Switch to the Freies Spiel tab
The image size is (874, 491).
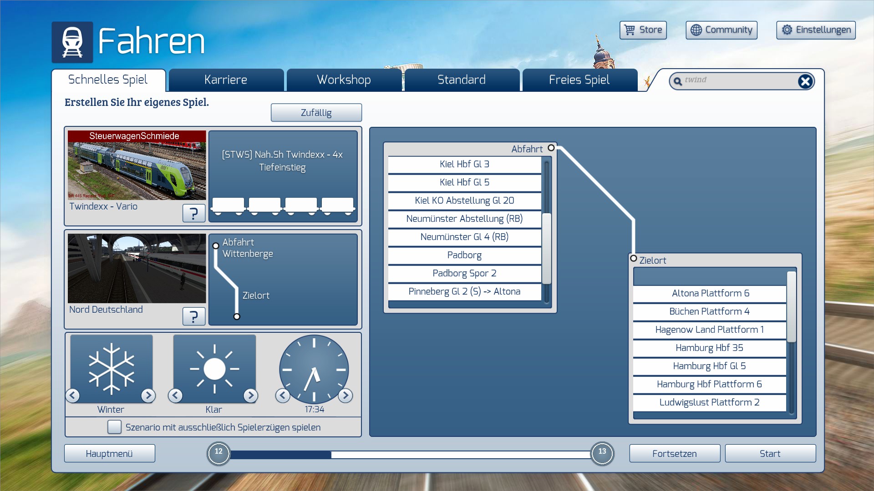point(579,80)
